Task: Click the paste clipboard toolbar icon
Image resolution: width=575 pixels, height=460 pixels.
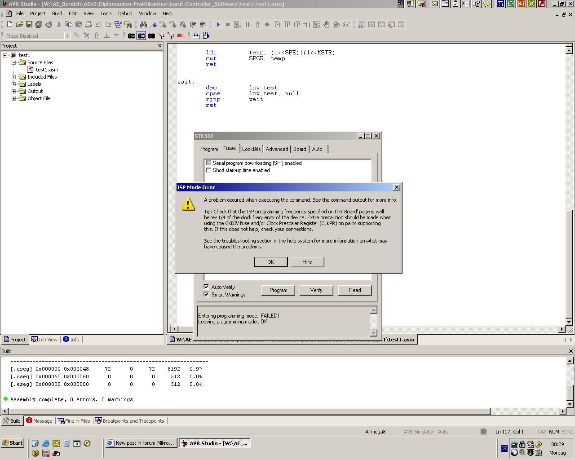Action: (x=79, y=24)
